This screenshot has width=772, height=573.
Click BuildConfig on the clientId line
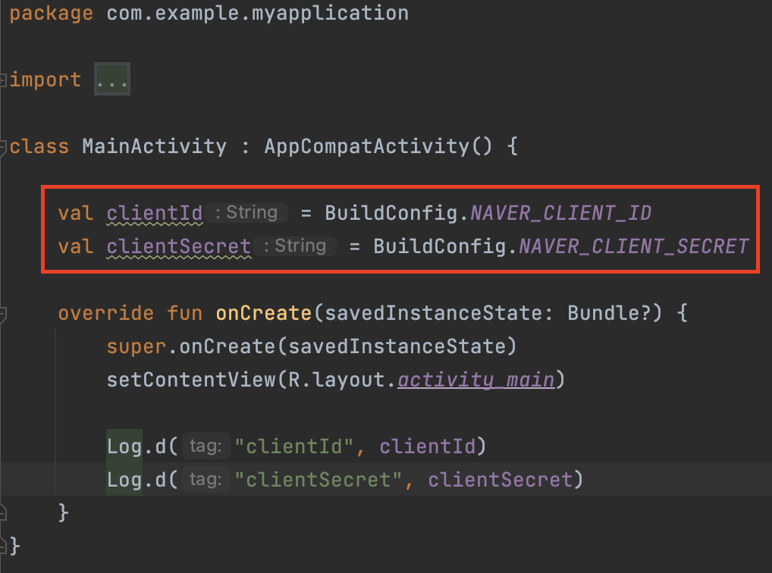tap(391, 213)
